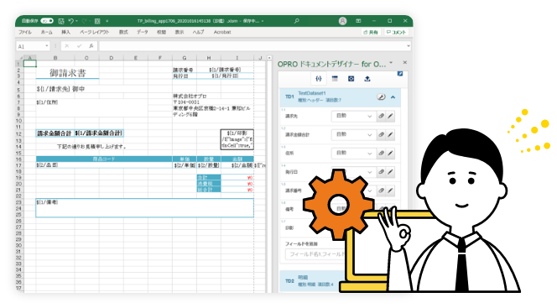Click the clip icon in the 発行日 row

pyautogui.click(x=381, y=172)
